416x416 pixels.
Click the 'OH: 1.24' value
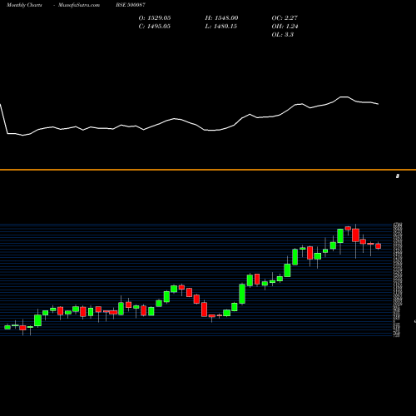(x=285, y=27)
